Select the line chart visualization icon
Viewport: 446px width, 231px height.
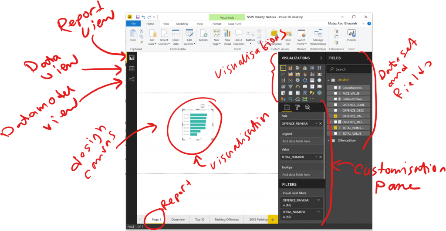pos(283,74)
